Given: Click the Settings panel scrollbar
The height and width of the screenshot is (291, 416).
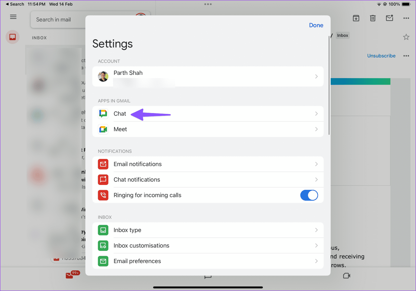Looking at the screenshot, I should pyautogui.click(x=329, y=85).
